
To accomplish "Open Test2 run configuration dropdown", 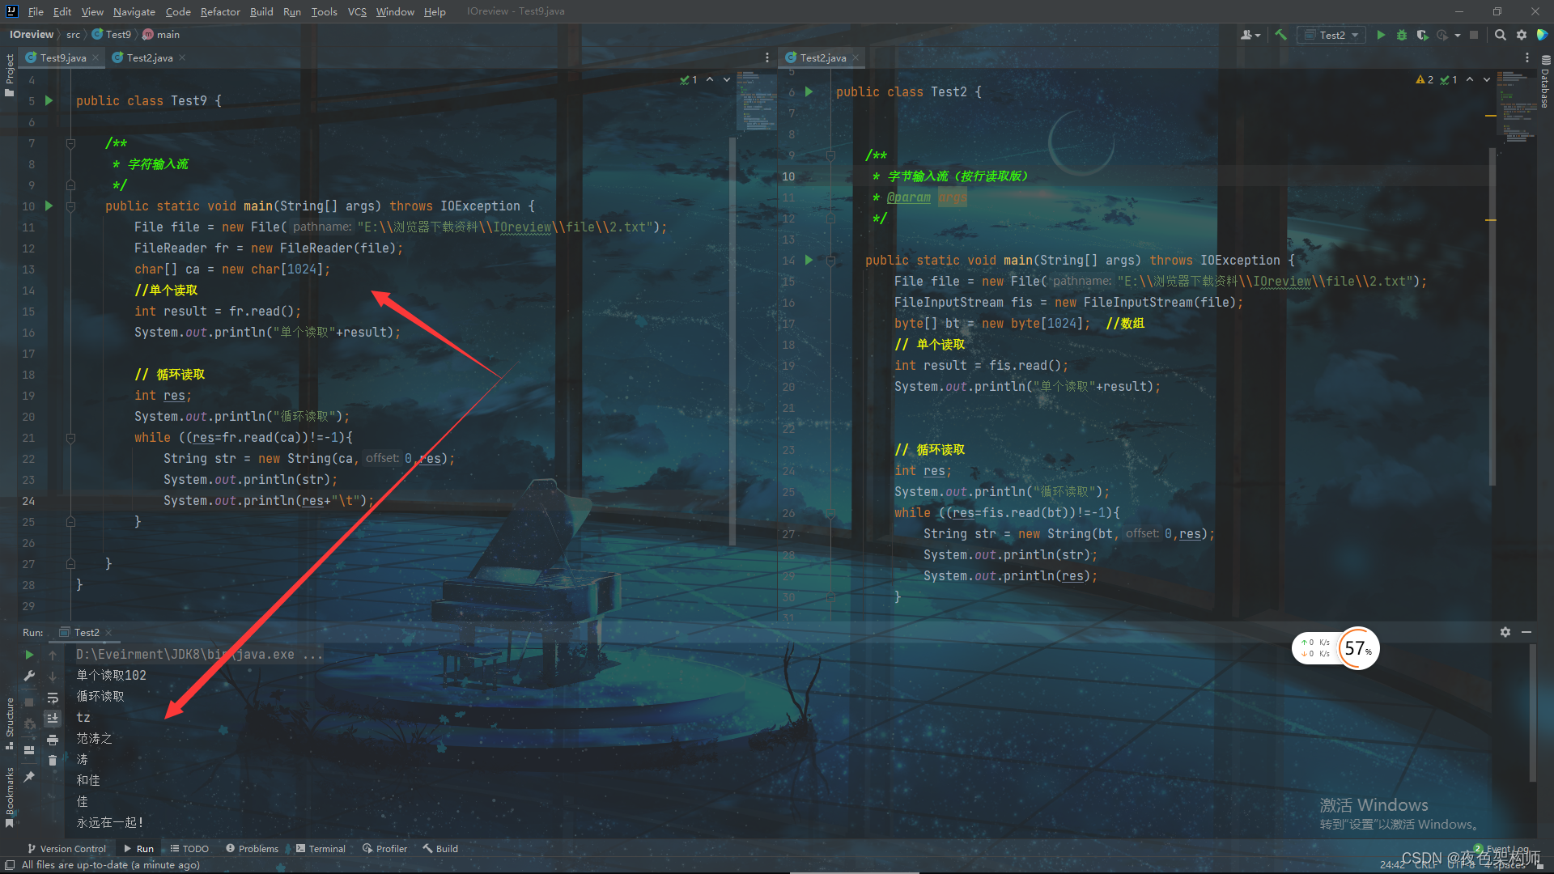I will pos(1332,35).
